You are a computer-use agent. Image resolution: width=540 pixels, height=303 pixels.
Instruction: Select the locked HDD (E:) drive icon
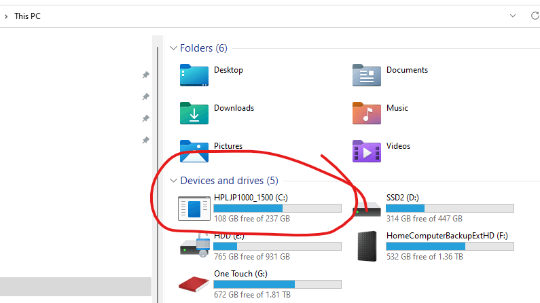tap(194, 246)
